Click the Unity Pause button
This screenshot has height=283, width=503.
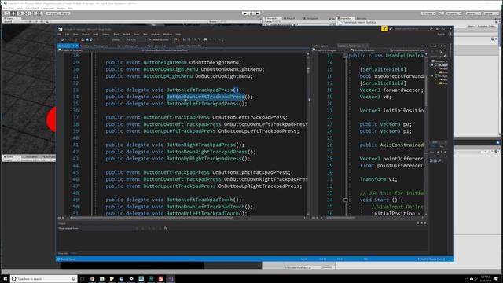[x=251, y=13]
